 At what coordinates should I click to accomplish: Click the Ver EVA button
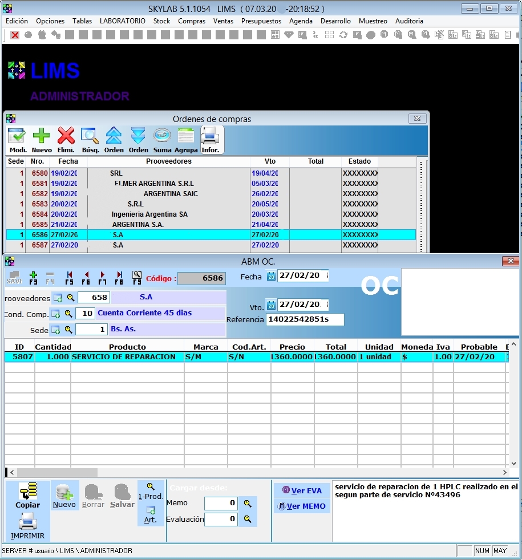tap(302, 490)
